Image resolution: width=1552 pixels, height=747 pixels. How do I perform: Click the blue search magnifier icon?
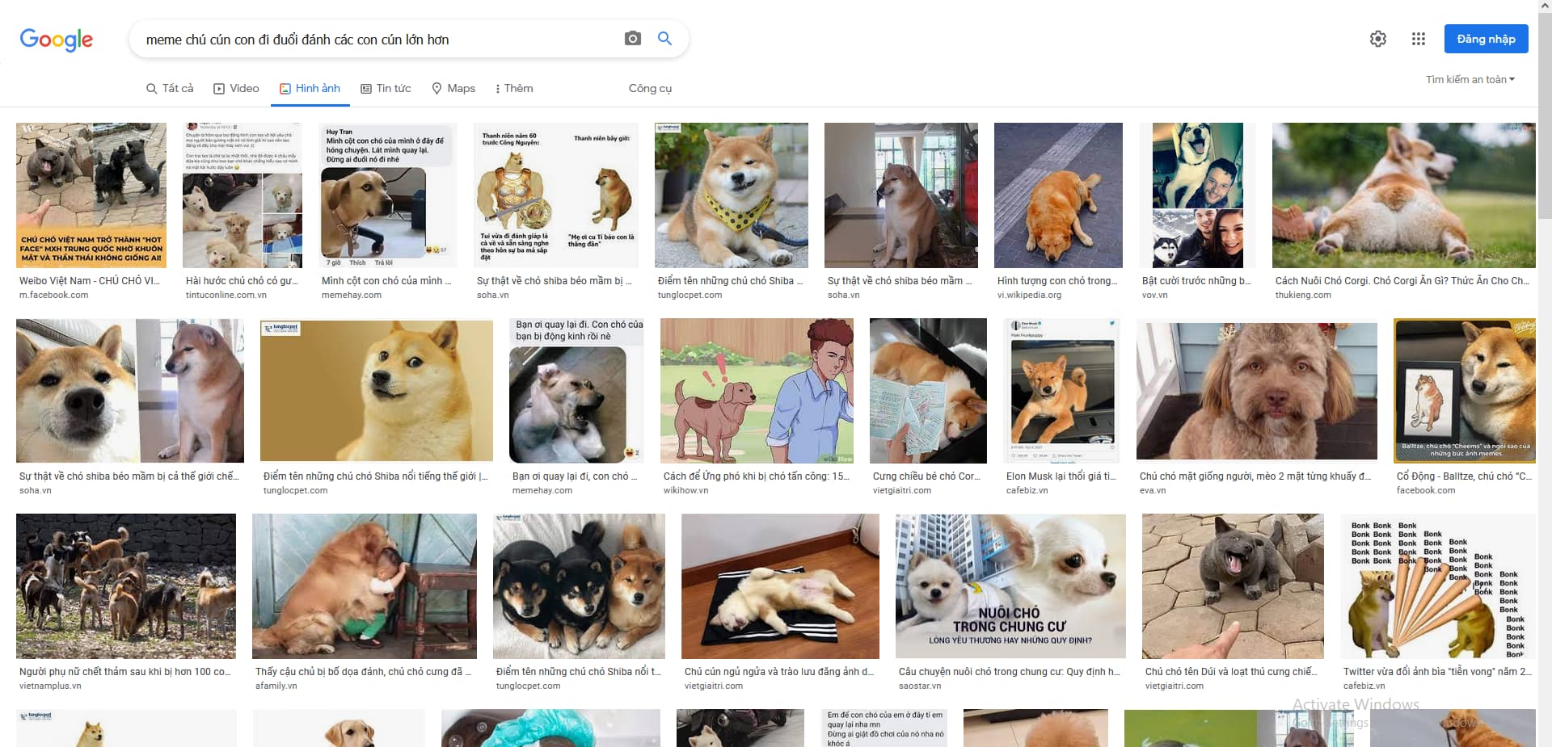pos(664,39)
